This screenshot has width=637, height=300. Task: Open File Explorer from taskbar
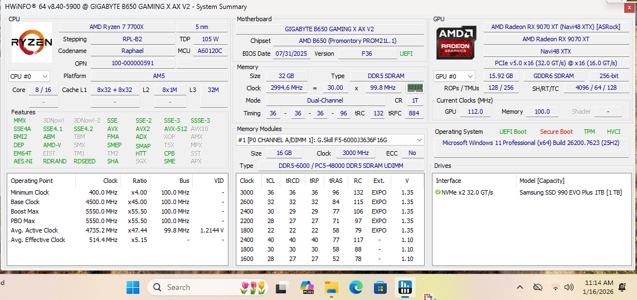pos(332,288)
